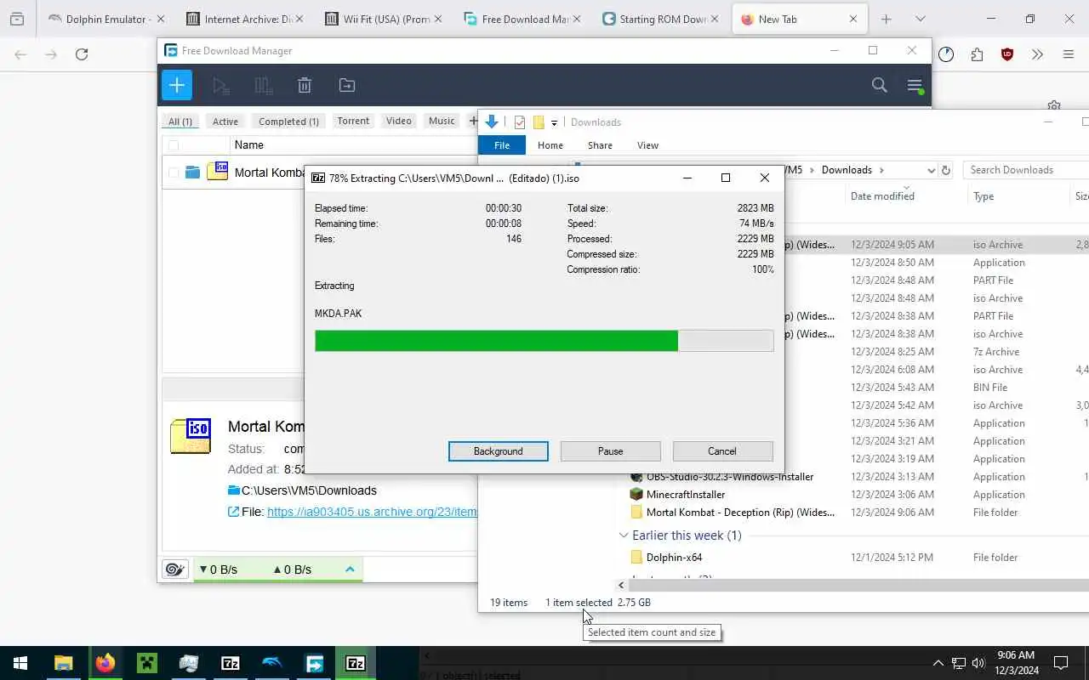Screen dimensions: 1089x680
Task: Tick the checkbox beside Mortal Kombat download row
Action: [x=174, y=173]
